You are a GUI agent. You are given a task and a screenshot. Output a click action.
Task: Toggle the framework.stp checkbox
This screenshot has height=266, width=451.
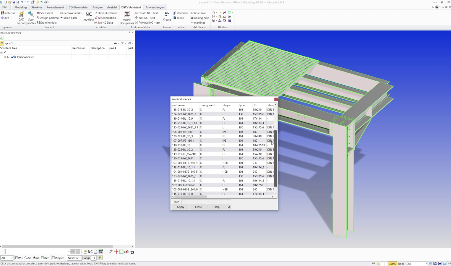[x=8, y=57]
